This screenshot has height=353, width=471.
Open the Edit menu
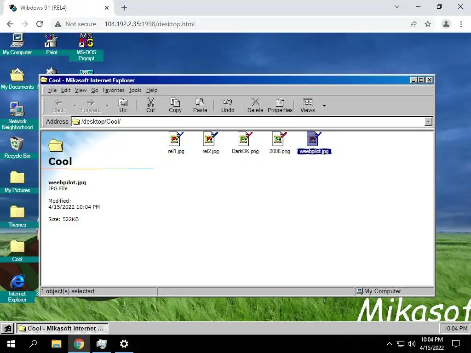click(65, 90)
